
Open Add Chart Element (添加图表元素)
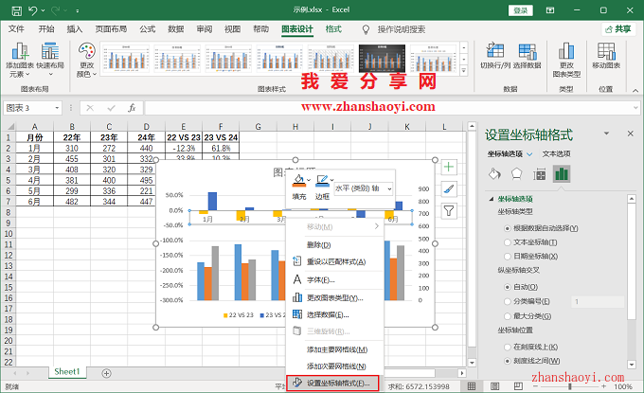coord(20,60)
